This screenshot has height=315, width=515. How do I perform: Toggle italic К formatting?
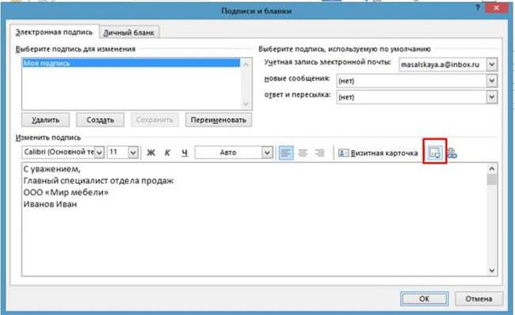(167, 152)
